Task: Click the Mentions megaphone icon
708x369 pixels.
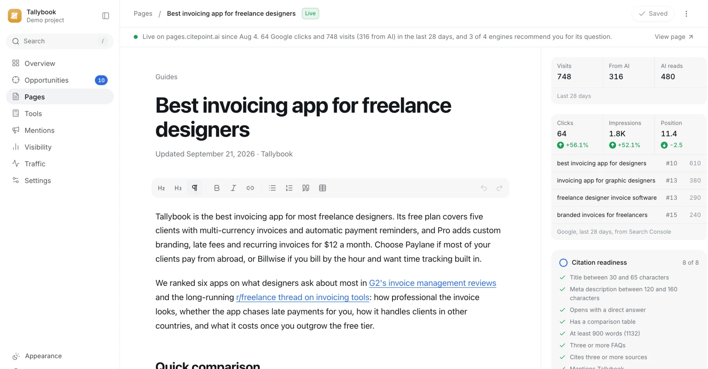Action: click(16, 130)
